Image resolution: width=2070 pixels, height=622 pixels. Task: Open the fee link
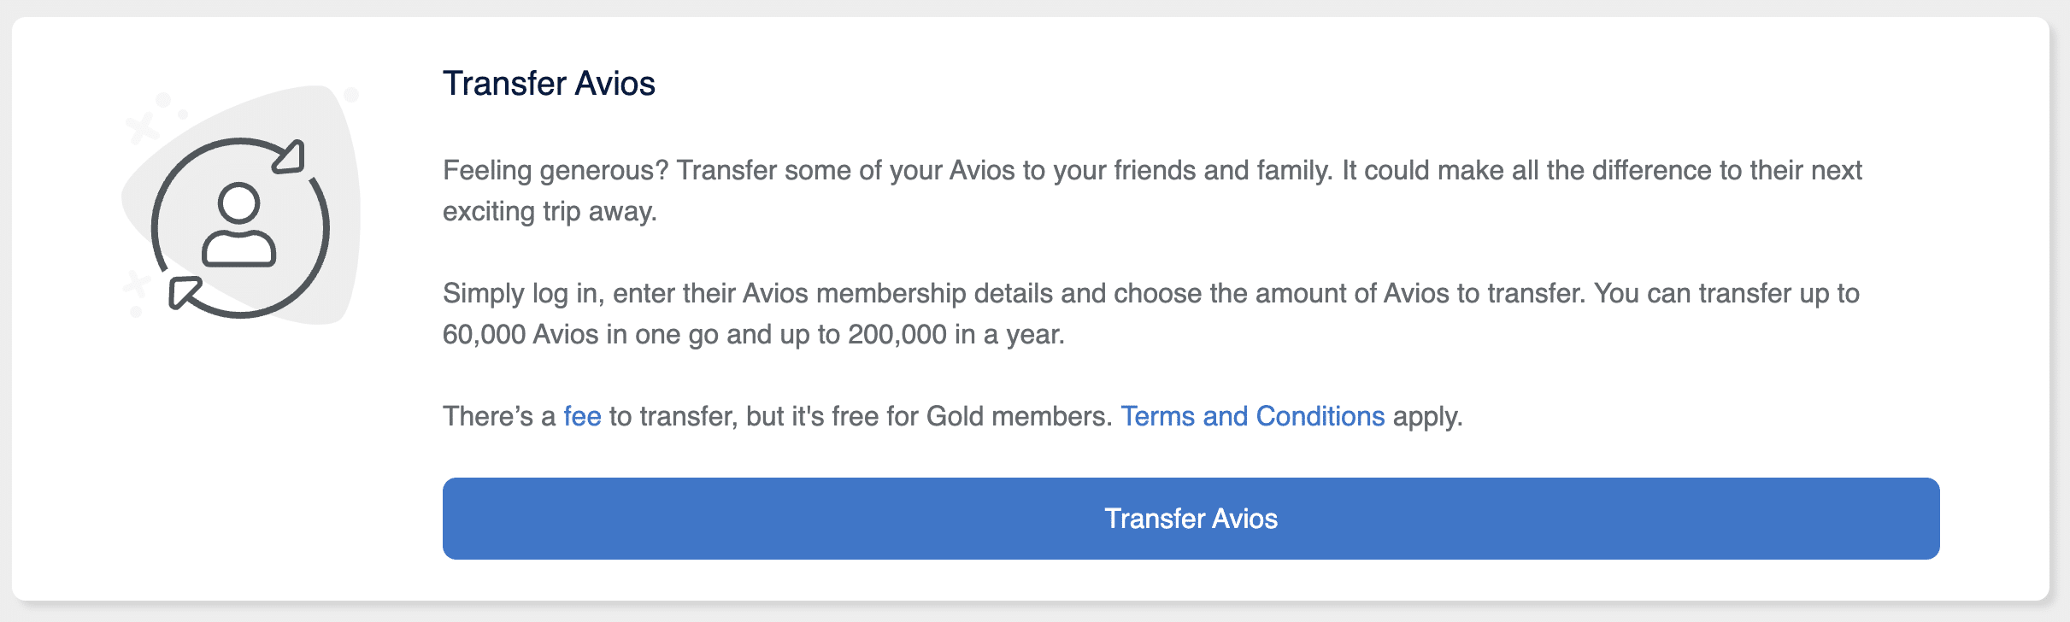582,416
